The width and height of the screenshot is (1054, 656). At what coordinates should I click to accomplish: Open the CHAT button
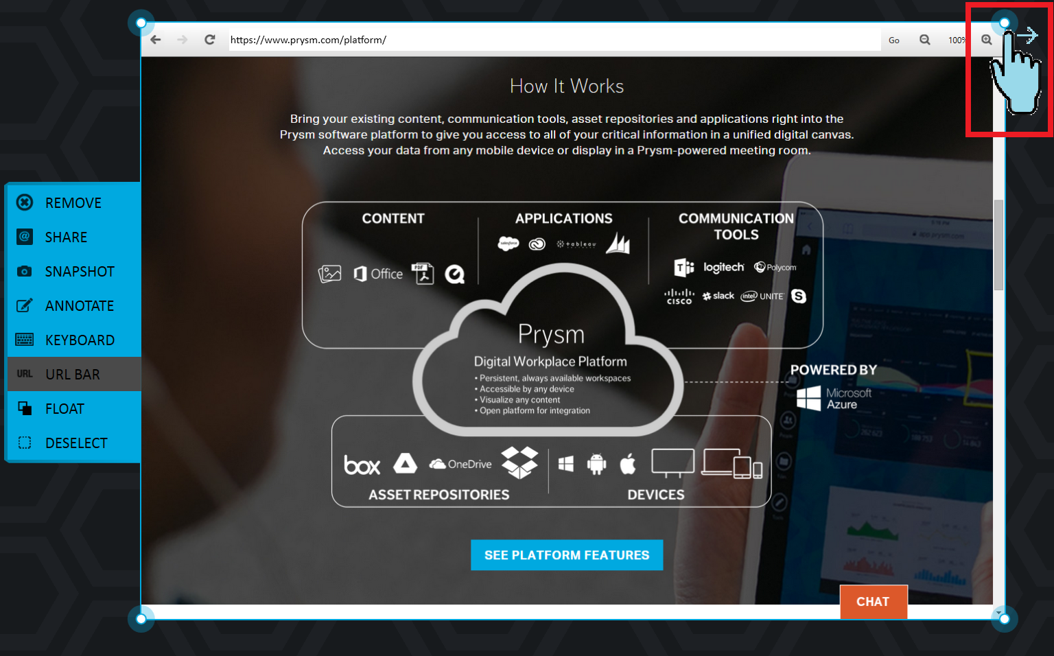(874, 602)
